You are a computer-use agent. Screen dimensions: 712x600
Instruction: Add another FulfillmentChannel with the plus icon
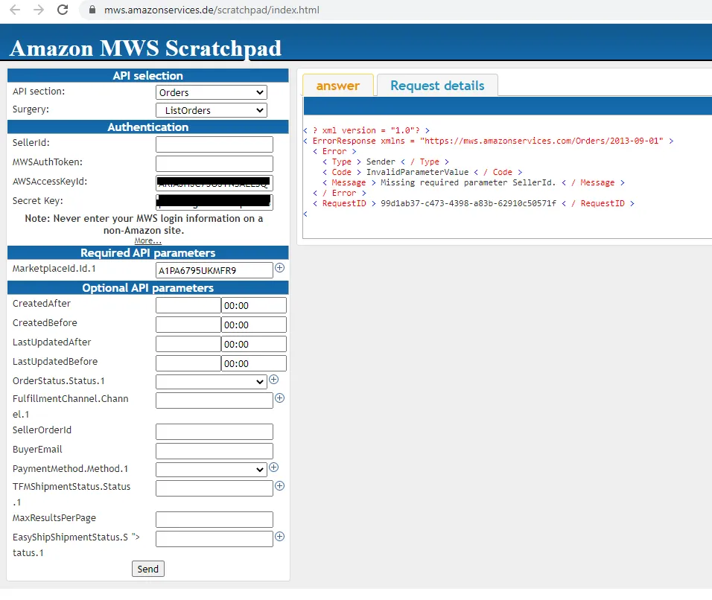click(x=280, y=398)
